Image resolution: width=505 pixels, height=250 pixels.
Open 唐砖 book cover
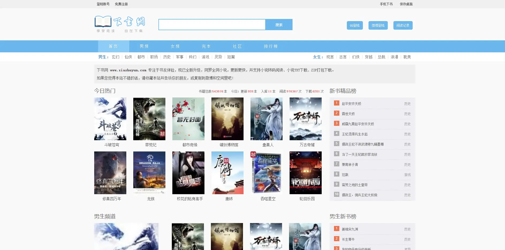(x=227, y=173)
